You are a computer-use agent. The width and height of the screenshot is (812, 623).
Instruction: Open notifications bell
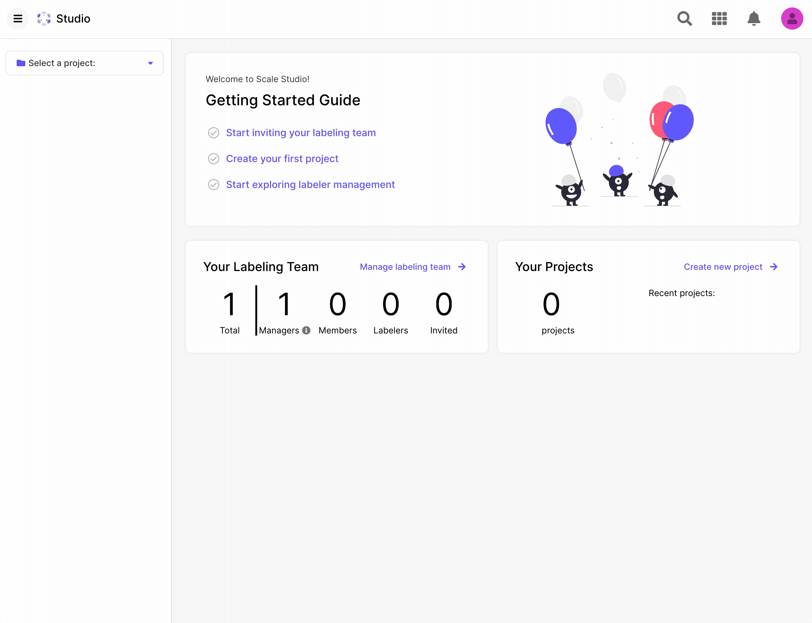pyautogui.click(x=753, y=19)
